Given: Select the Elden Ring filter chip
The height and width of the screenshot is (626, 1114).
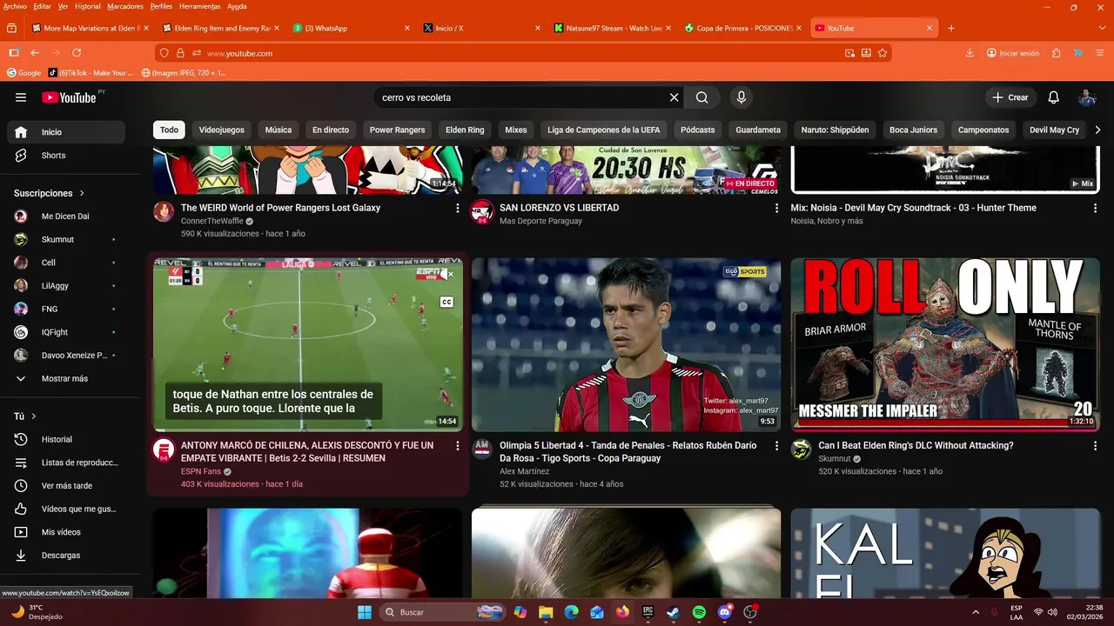Looking at the screenshot, I should tap(465, 130).
